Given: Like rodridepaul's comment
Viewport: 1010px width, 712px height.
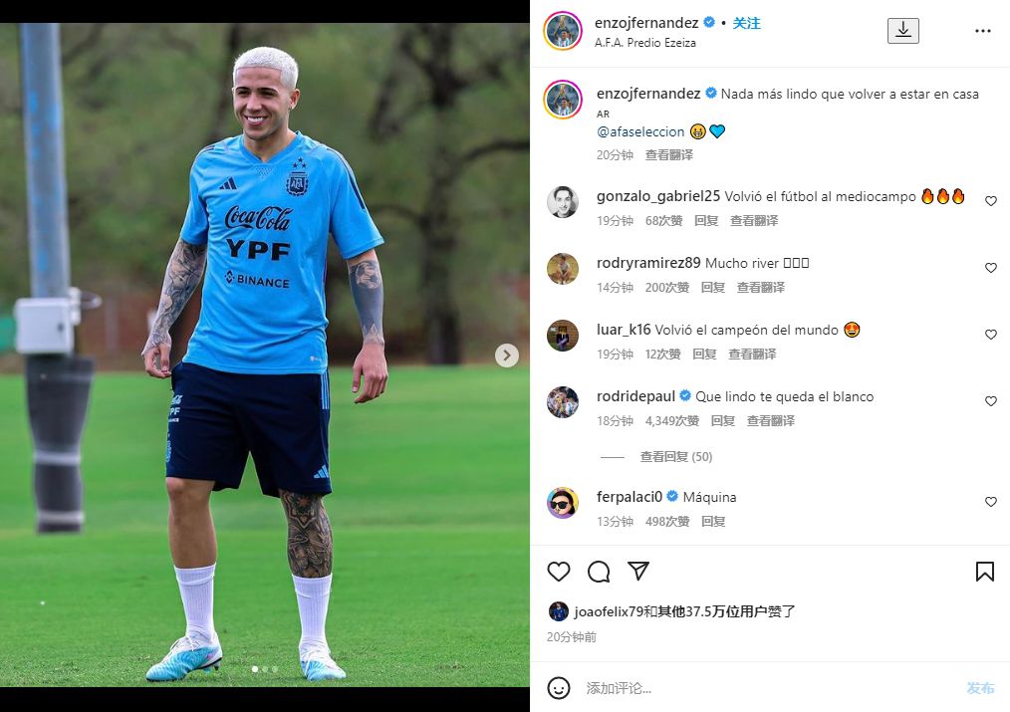Looking at the screenshot, I should [x=991, y=401].
